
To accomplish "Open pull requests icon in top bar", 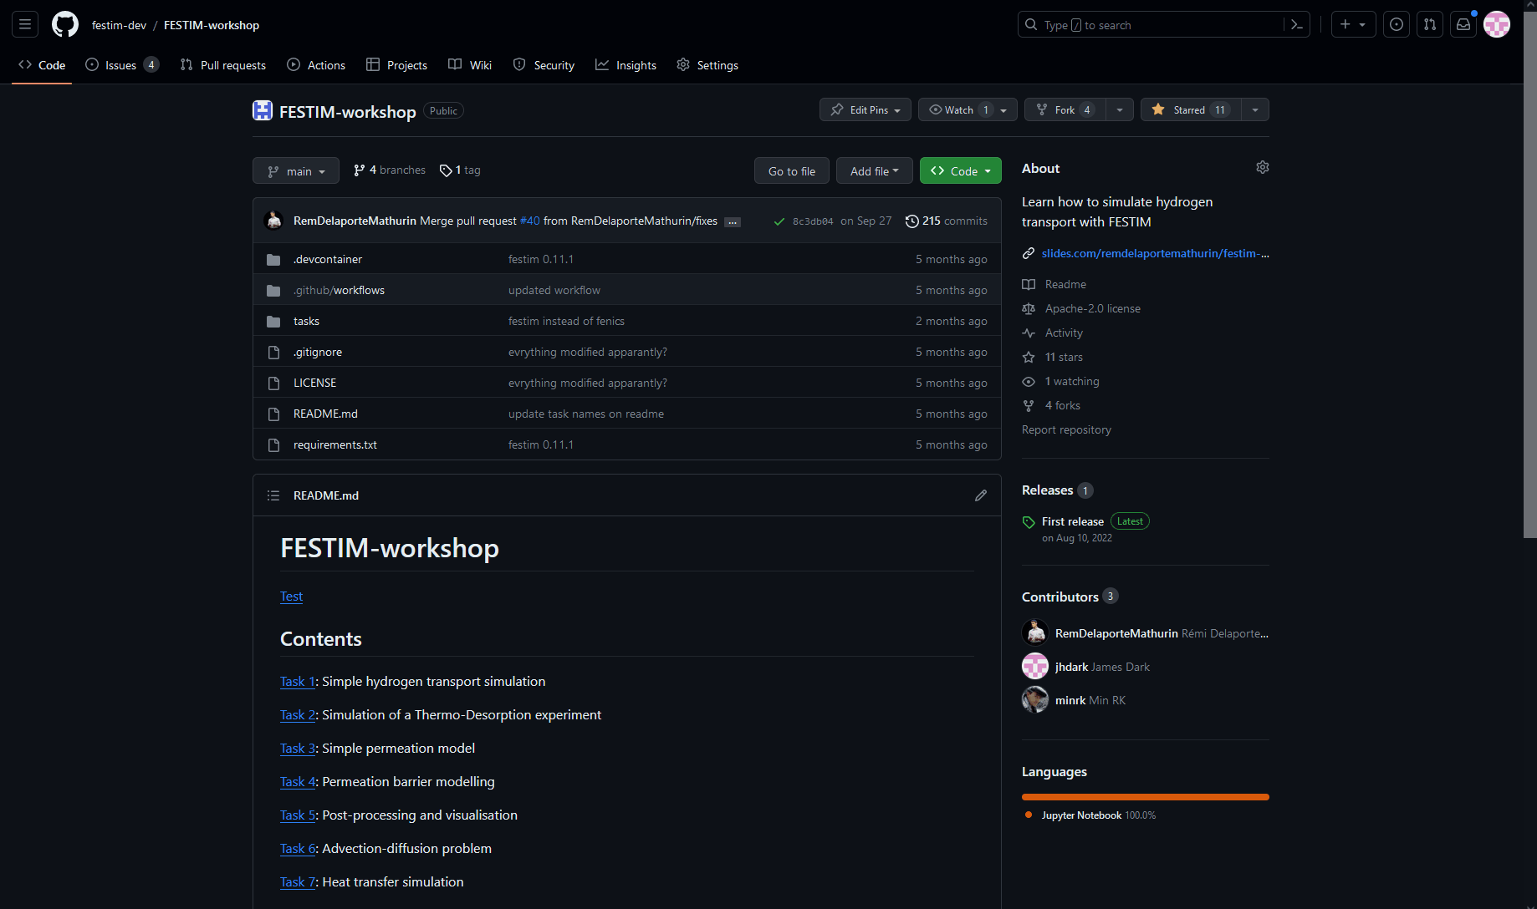I will tap(1430, 25).
